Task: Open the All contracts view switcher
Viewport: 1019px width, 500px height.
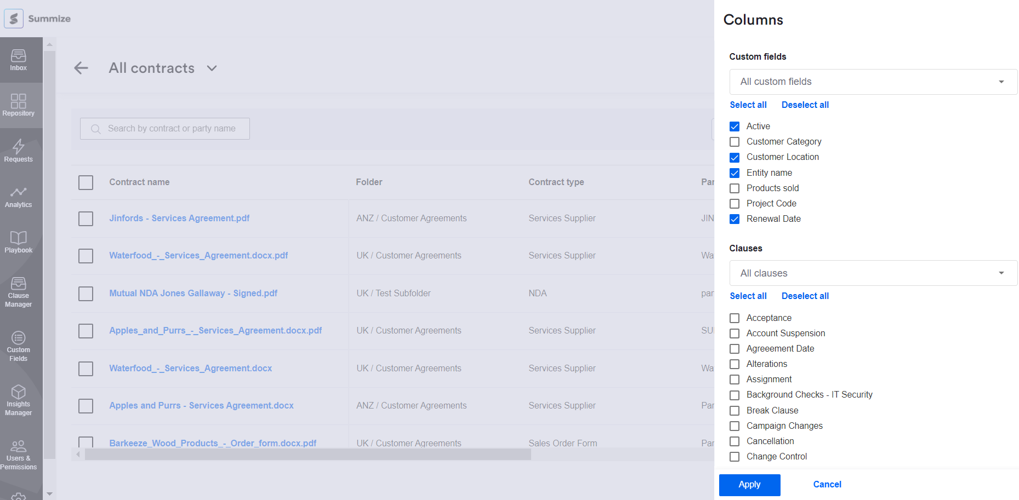Action: [212, 68]
